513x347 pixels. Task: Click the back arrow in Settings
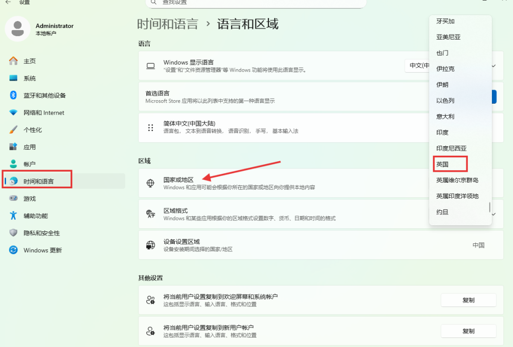tap(8, 3)
